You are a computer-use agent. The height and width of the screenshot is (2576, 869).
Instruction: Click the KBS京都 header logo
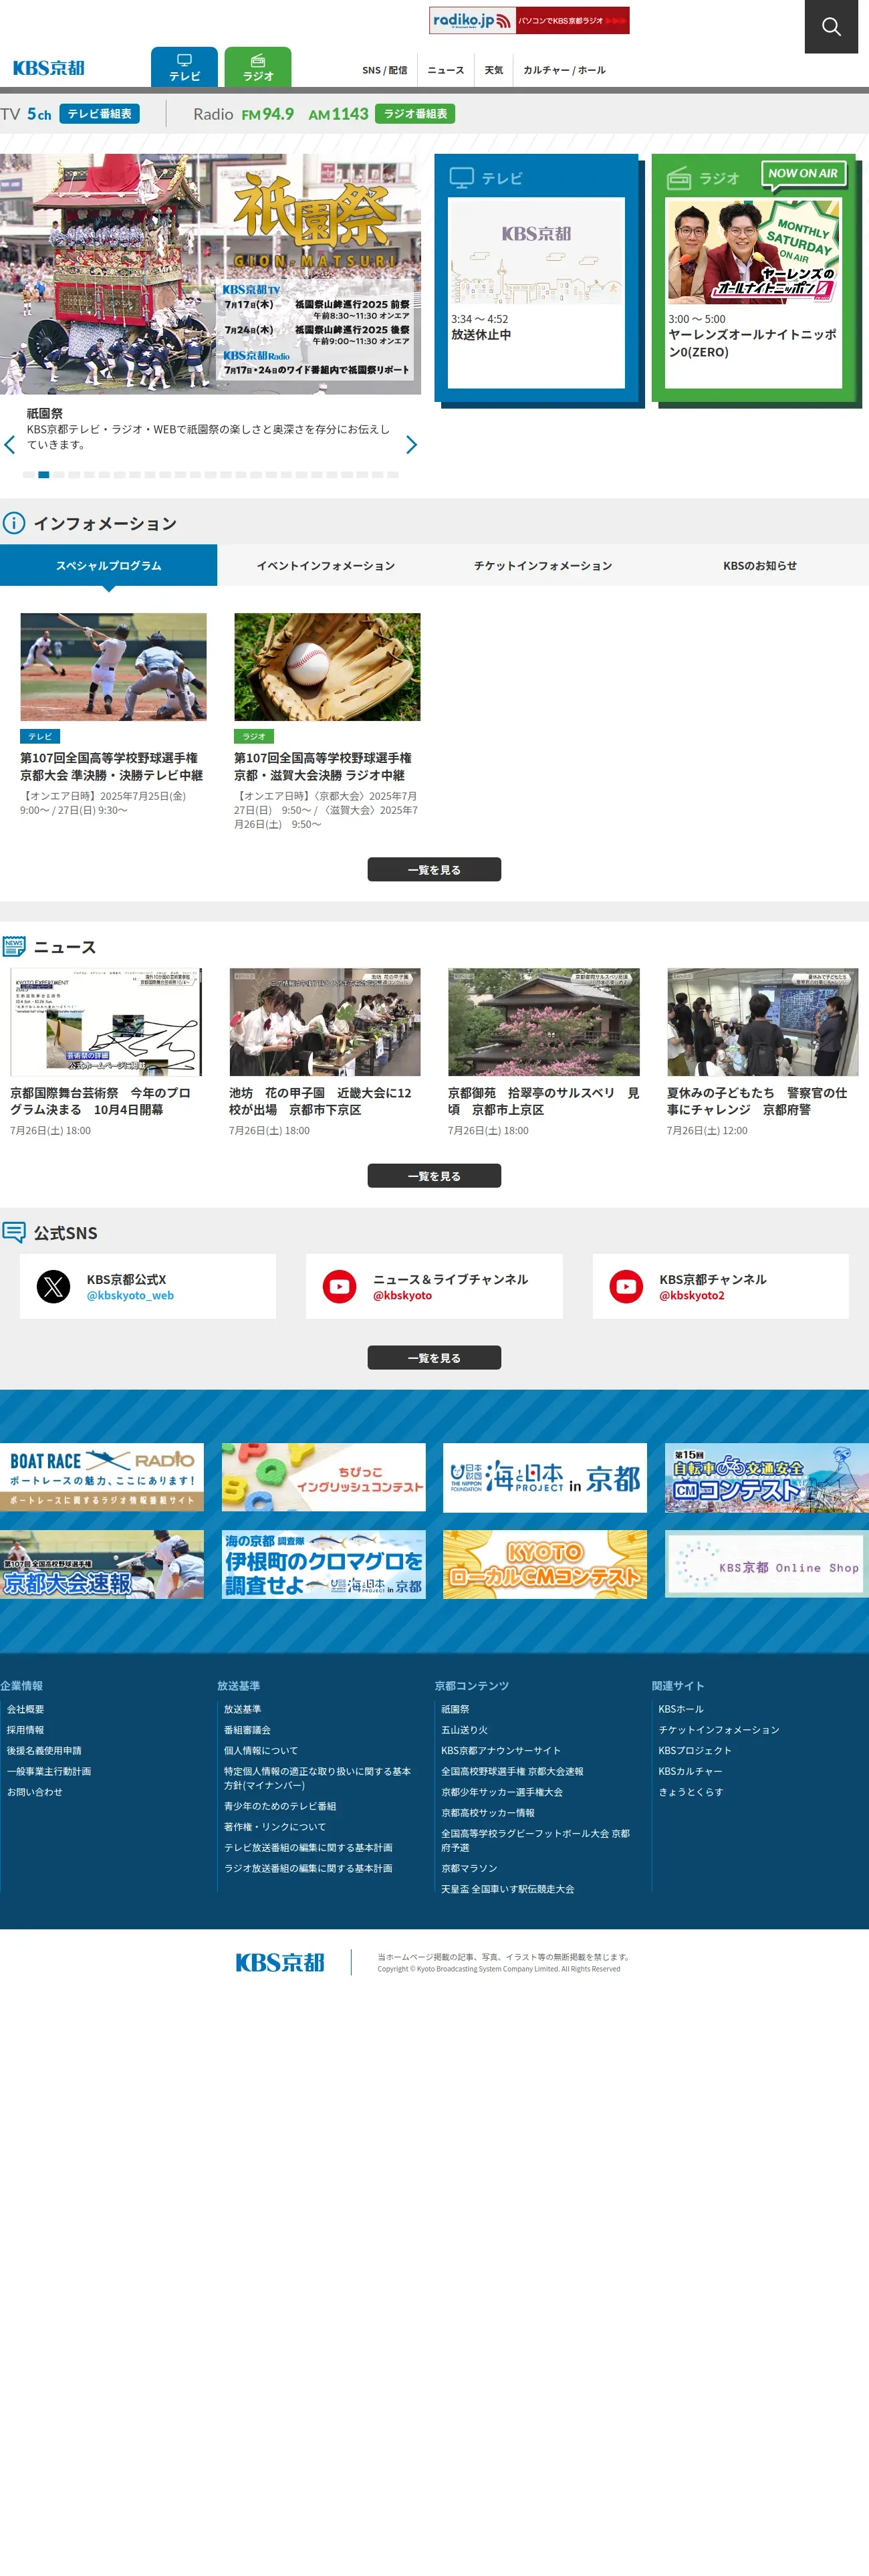point(48,68)
